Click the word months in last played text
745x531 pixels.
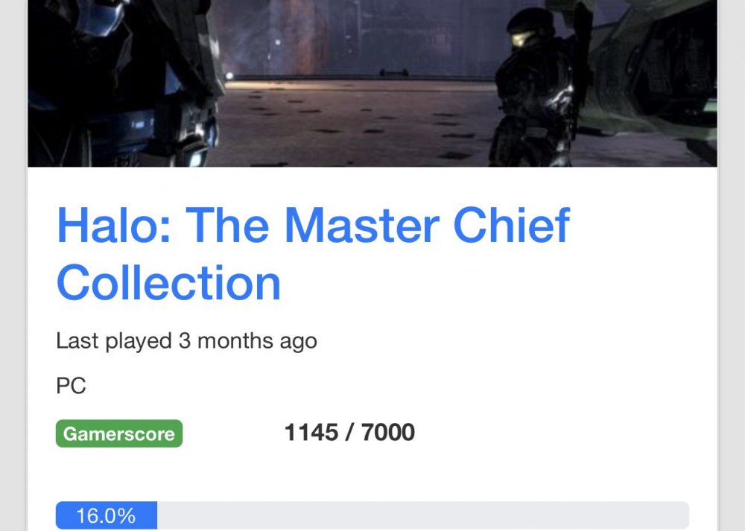[235, 340]
